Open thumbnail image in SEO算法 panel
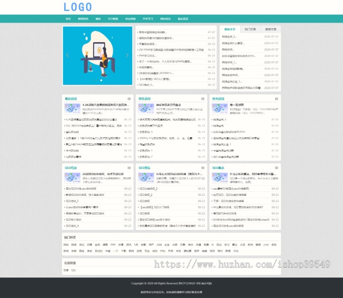This screenshot has height=298, width=343. coord(220,178)
